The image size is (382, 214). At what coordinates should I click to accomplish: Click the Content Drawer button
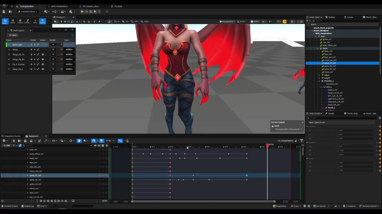coord(9,206)
